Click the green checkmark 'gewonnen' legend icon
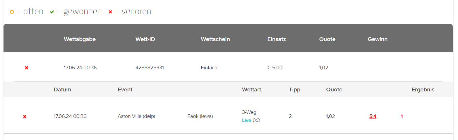 coord(52,12)
